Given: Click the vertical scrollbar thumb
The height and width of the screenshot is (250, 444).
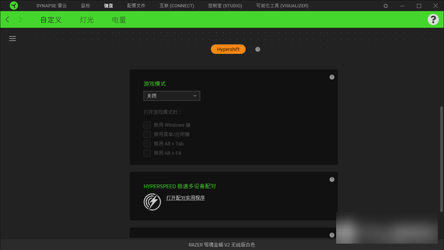Looking at the screenshot, I should coord(441,159).
